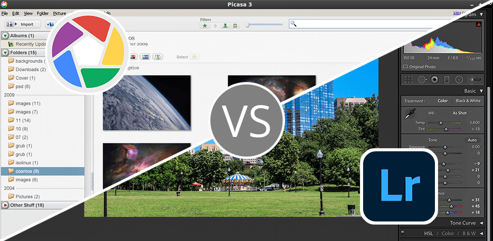This screenshot has height=241, width=493.
Task: Click the Temp value 5,600
Action: click(x=475, y=123)
